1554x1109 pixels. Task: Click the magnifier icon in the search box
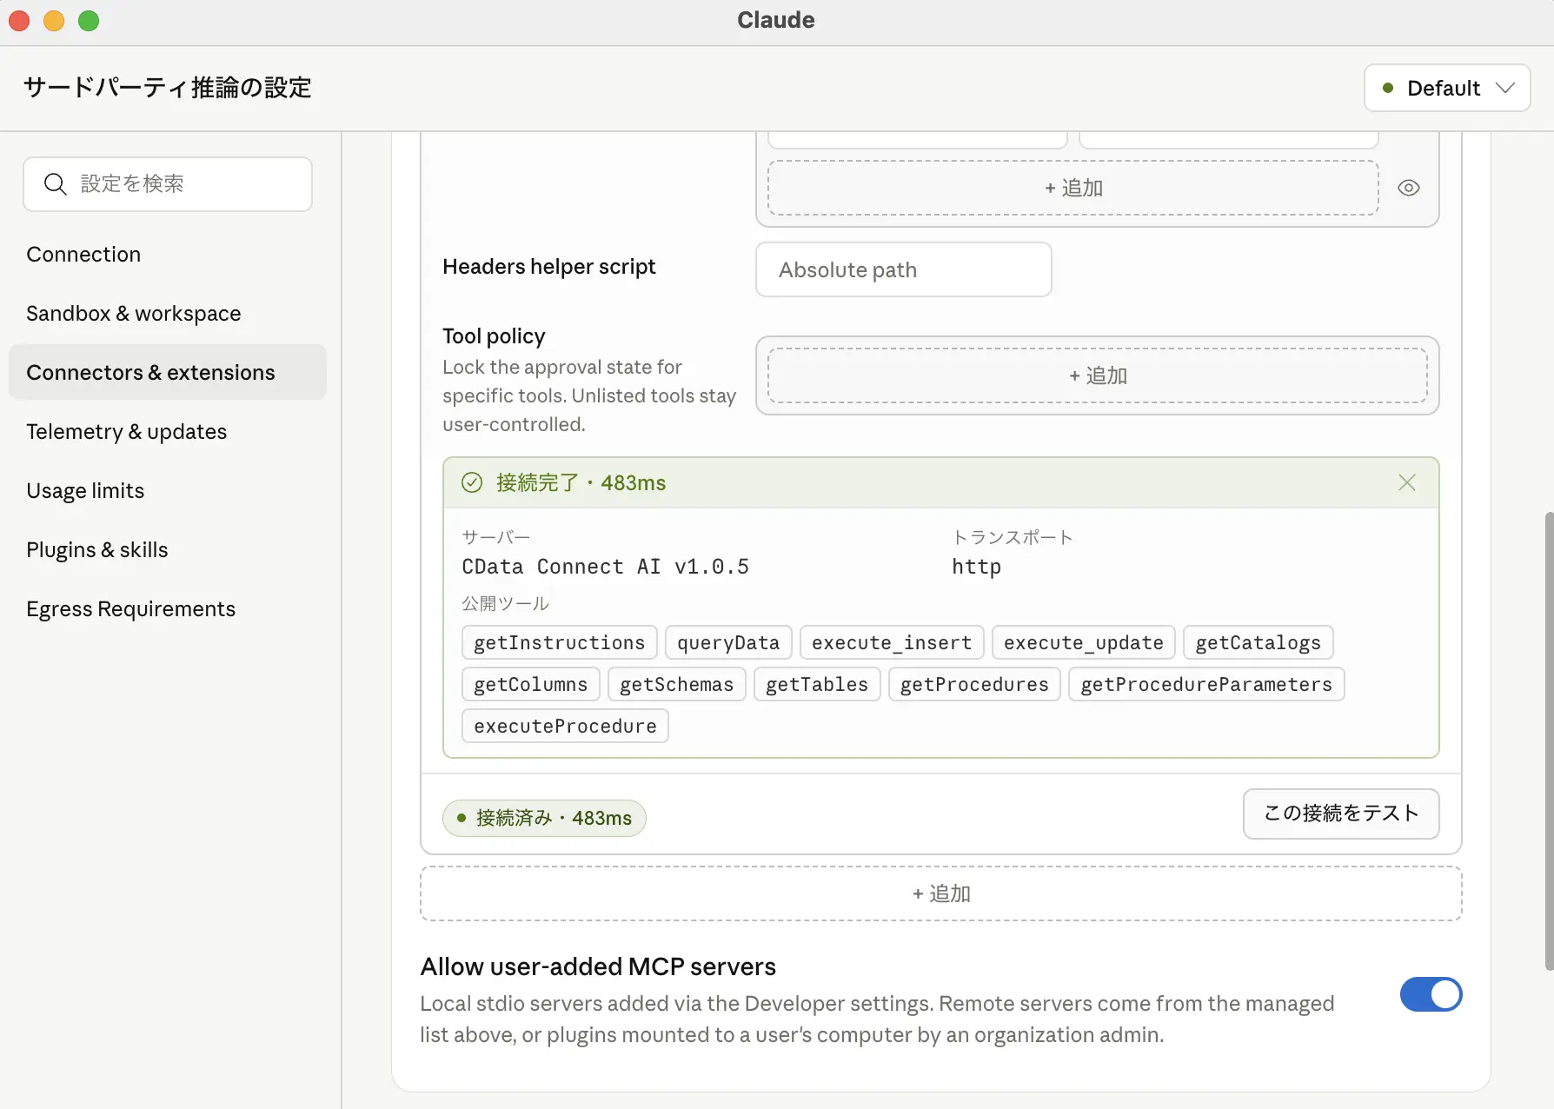pos(55,184)
